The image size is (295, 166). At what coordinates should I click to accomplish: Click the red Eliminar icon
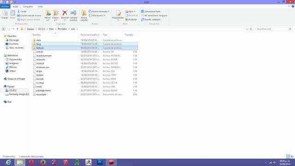click(x=65, y=13)
